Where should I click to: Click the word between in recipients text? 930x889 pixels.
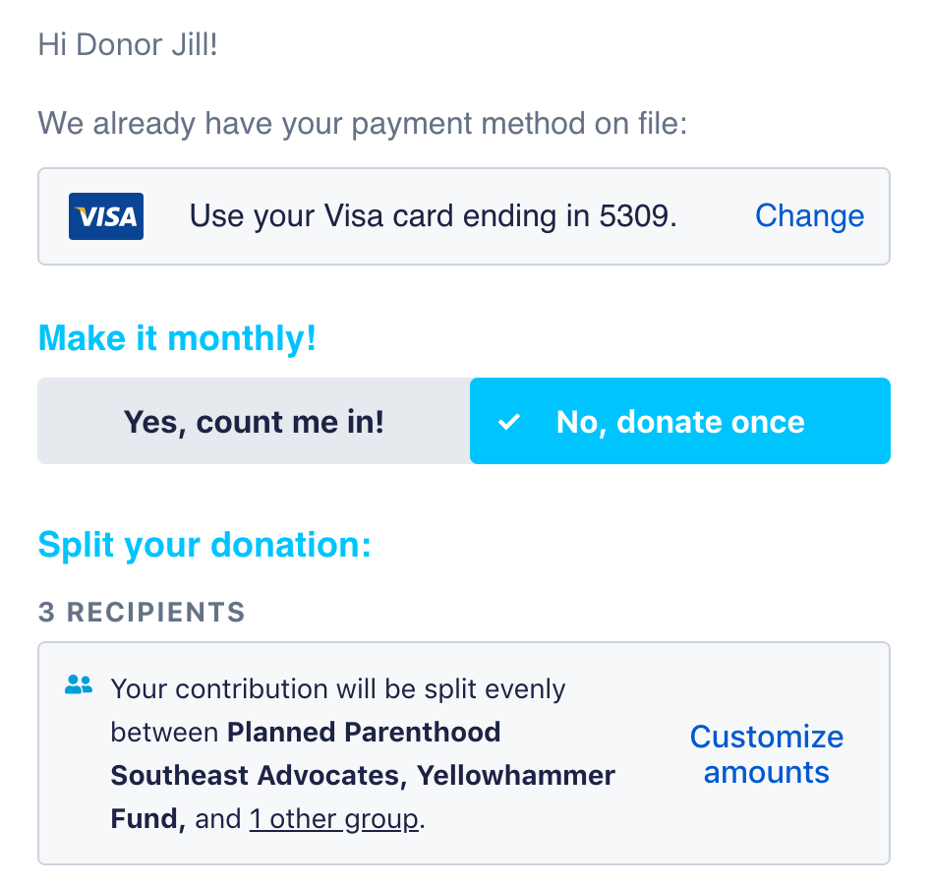coord(164,733)
